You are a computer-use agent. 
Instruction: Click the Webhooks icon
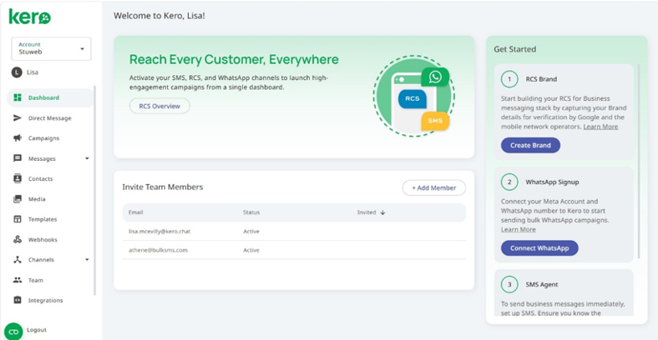[18, 239]
